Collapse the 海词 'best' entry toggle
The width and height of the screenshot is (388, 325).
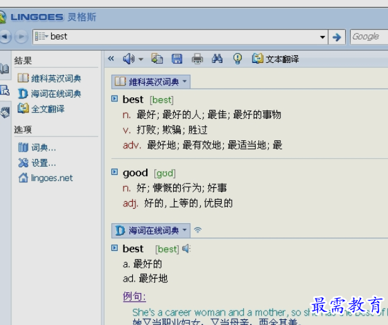115,248
